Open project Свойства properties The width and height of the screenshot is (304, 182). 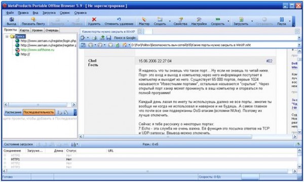click(x=180, y=21)
